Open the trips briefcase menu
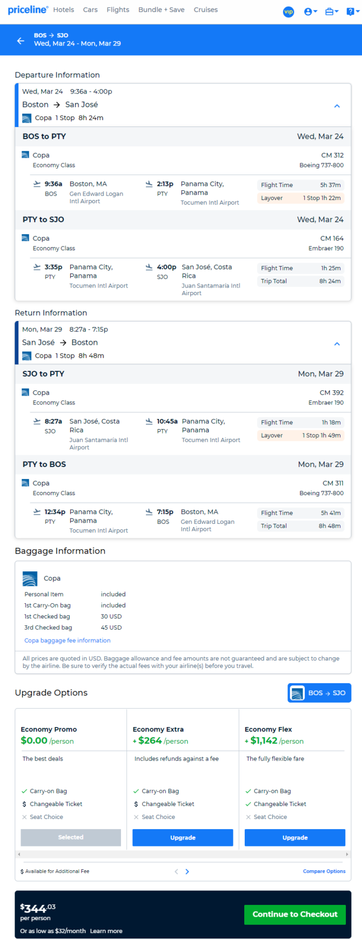 pos(331,11)
